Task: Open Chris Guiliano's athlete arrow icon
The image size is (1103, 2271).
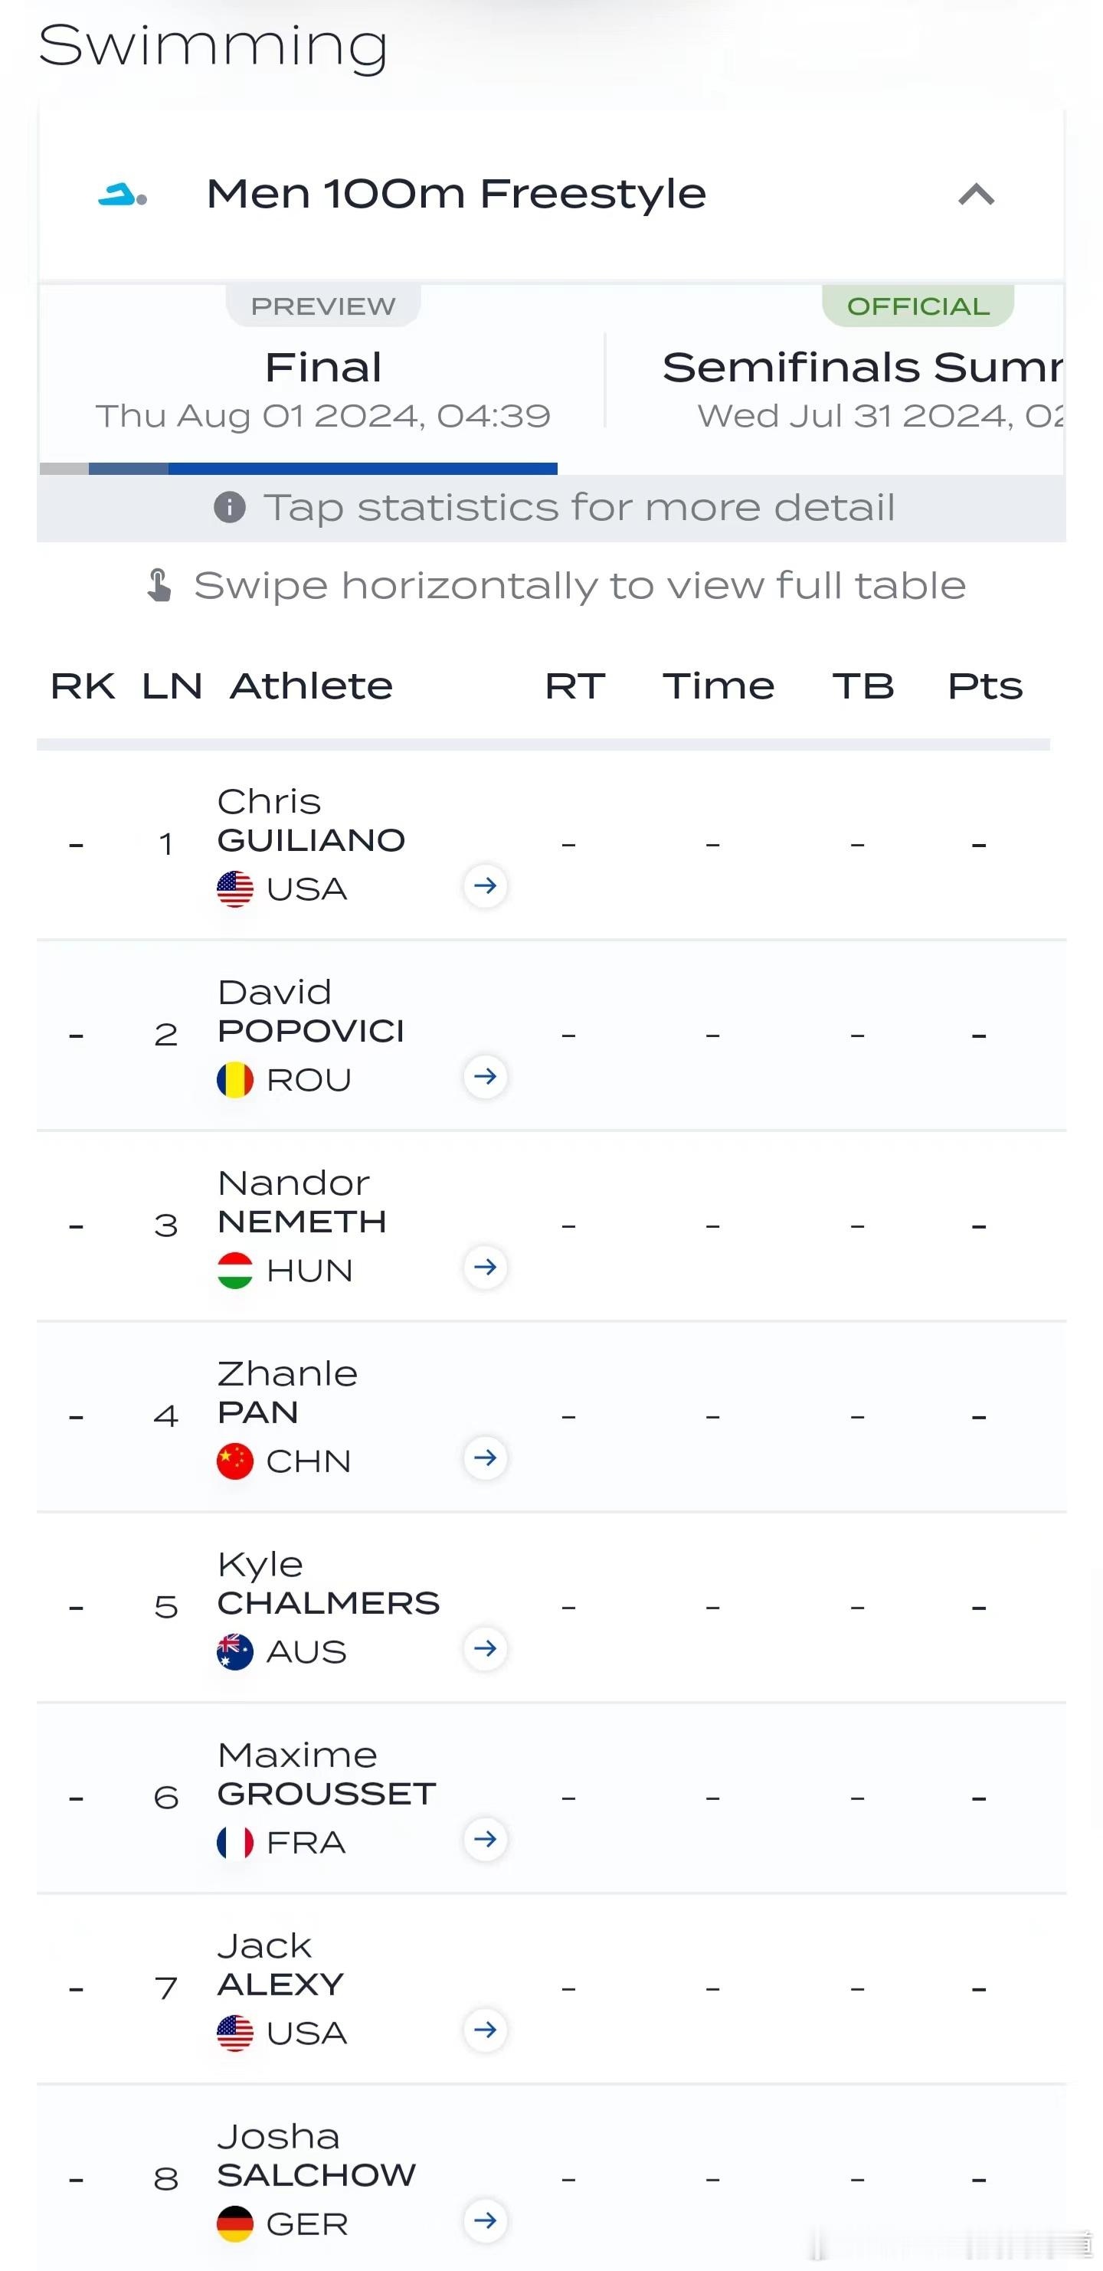Action: point(485,886)
